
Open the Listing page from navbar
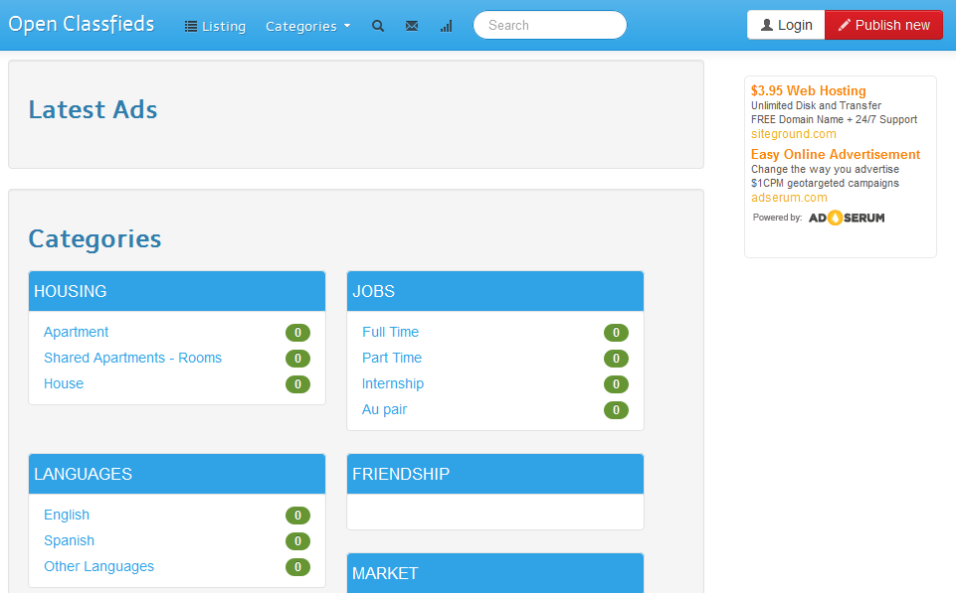(x=215, y=26)
